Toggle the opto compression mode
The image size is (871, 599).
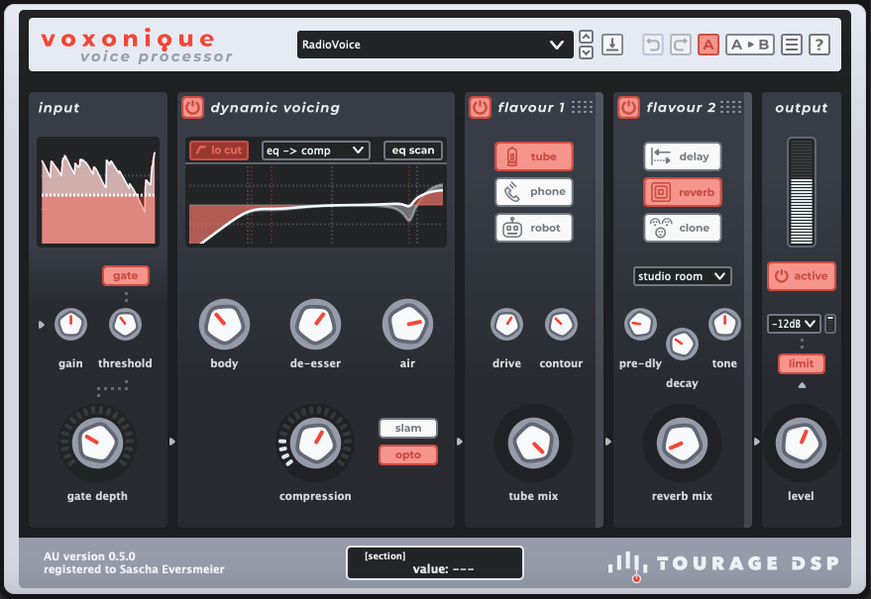(408, 455)
